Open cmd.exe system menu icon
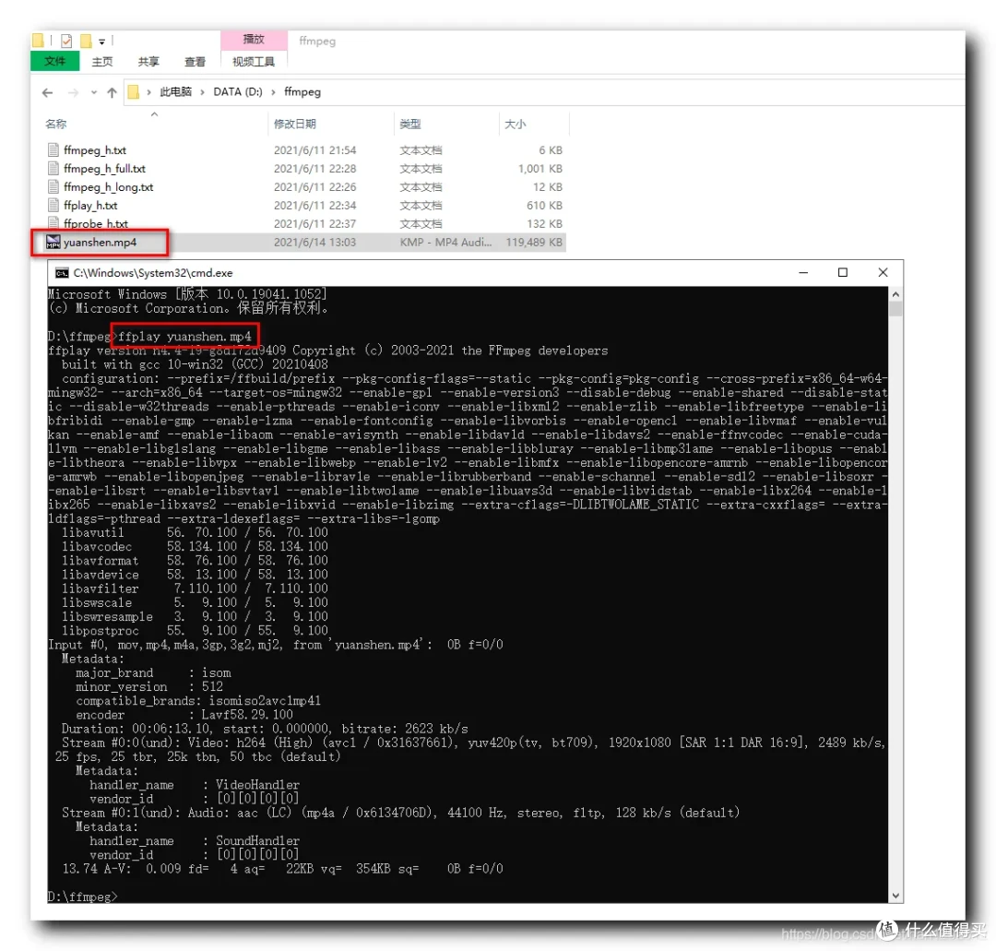Image resolution: width=996 pixels, height=951 pixels. click(62, 273)
